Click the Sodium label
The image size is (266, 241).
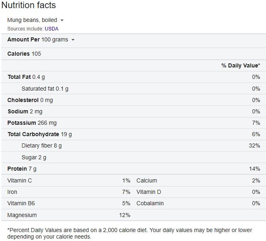(18, 111)
